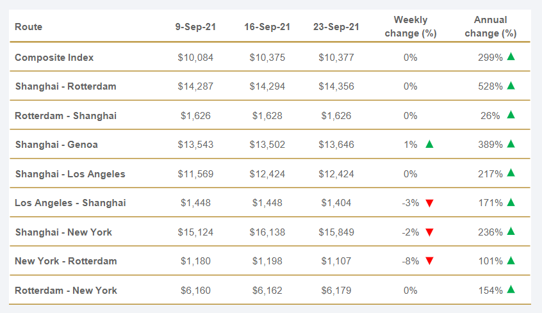Click red down arrow for Los Angeles - Shanghai
This screenshot has width=542, height=313.
pyautogui.click(x=429, y=203)
